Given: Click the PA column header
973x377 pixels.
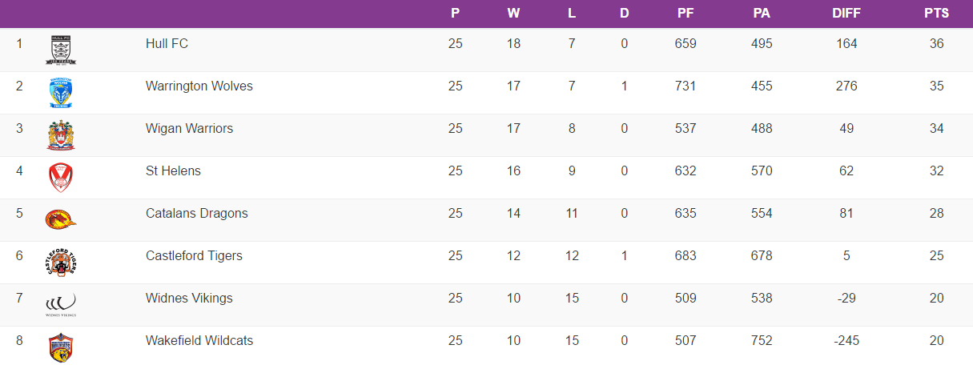Looking at the screenshot, I should (762, 13).
